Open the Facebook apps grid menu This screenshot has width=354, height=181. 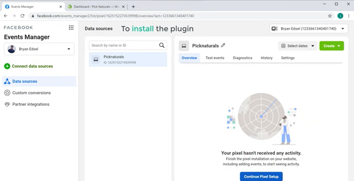(x=71, y=28)
